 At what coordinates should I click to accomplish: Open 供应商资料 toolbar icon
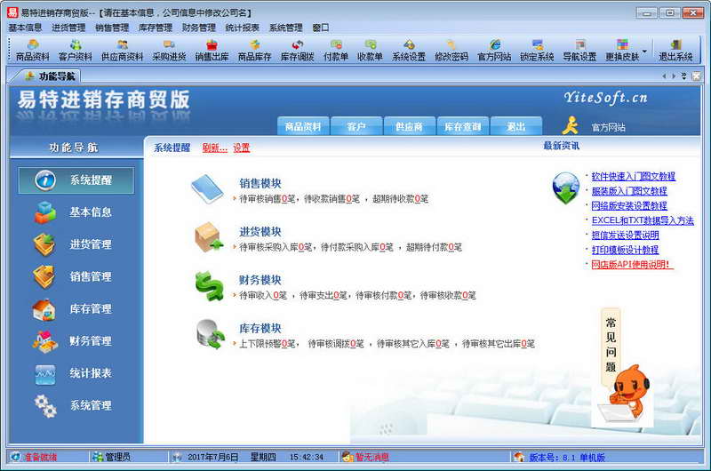tap(122, 51)
